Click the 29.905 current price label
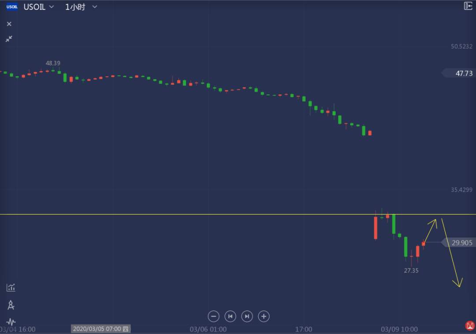This screenshot has height=334, width=476. [x=459, y=243]
